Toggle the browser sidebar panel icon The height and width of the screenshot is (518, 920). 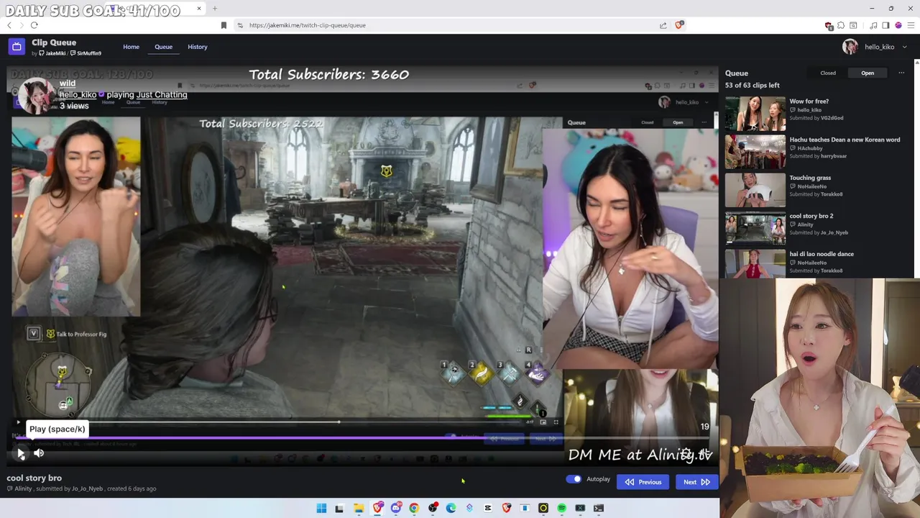pos(885,26)
